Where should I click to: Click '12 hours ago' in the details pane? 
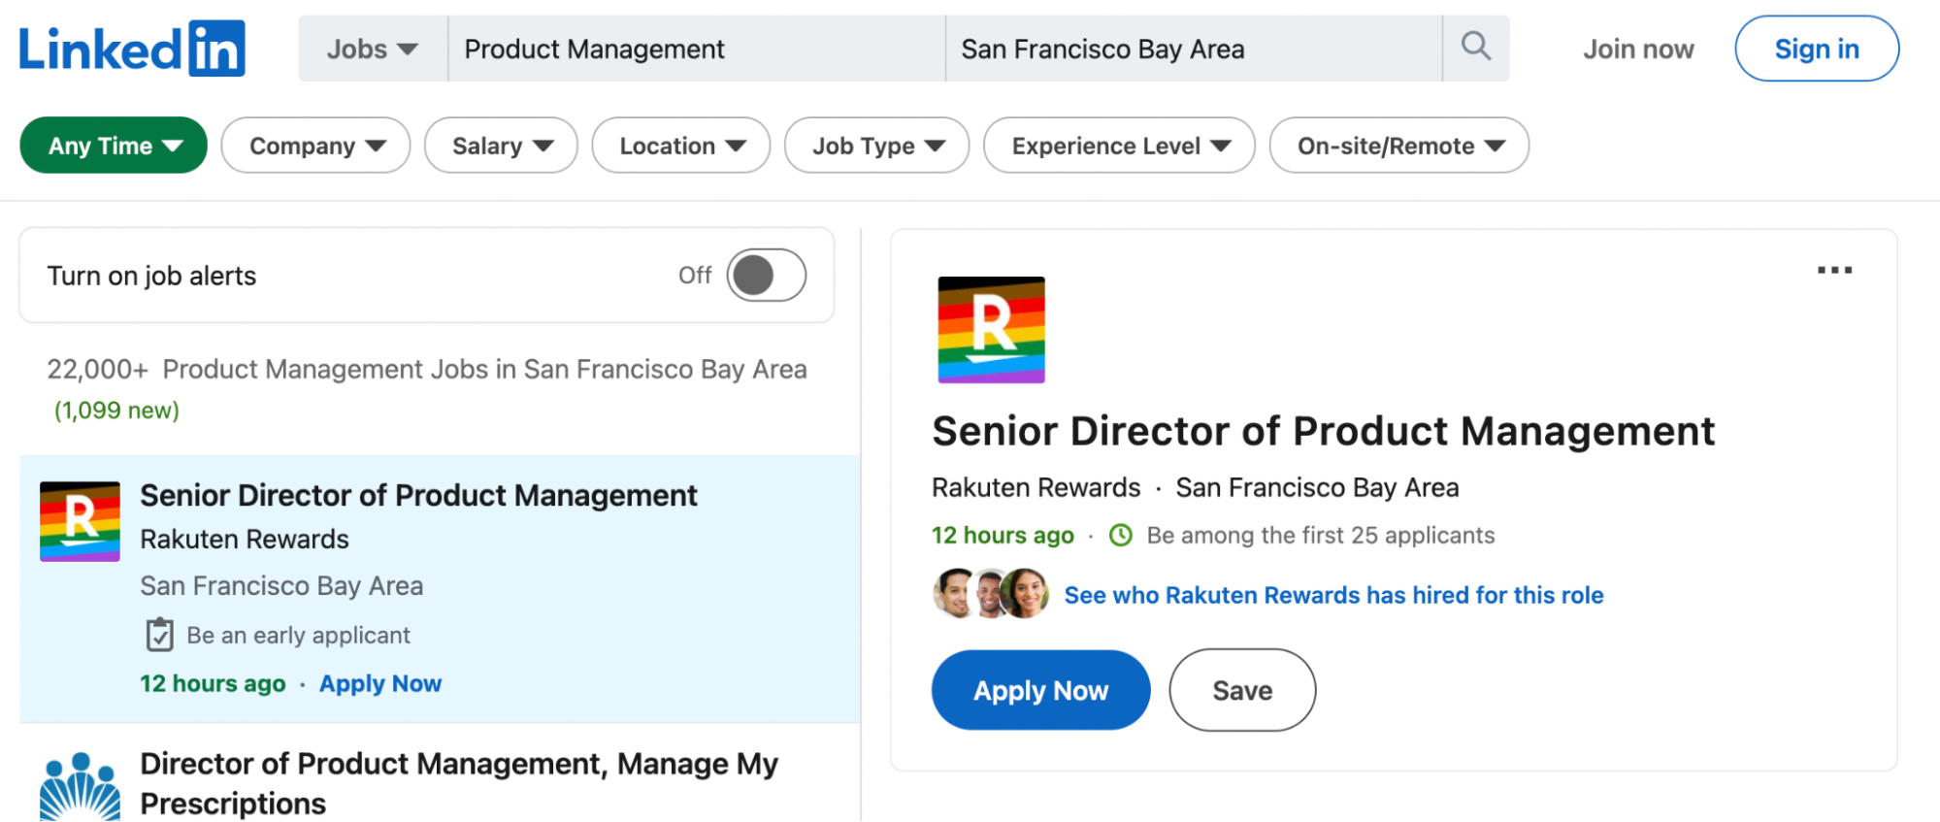point(1003,536)
